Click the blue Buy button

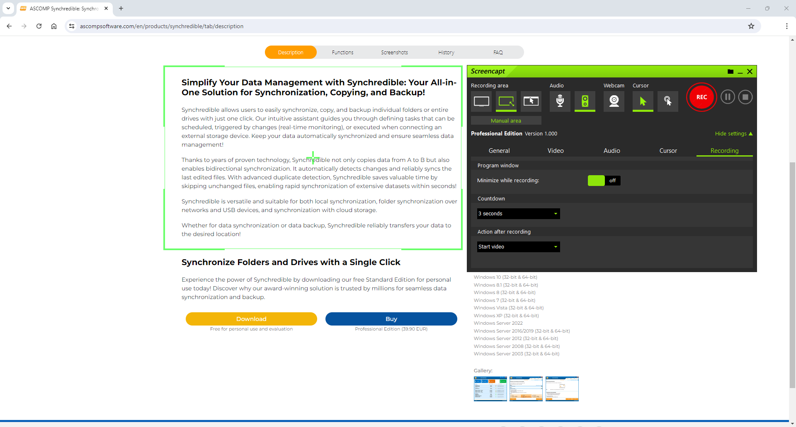coord(391,319)
